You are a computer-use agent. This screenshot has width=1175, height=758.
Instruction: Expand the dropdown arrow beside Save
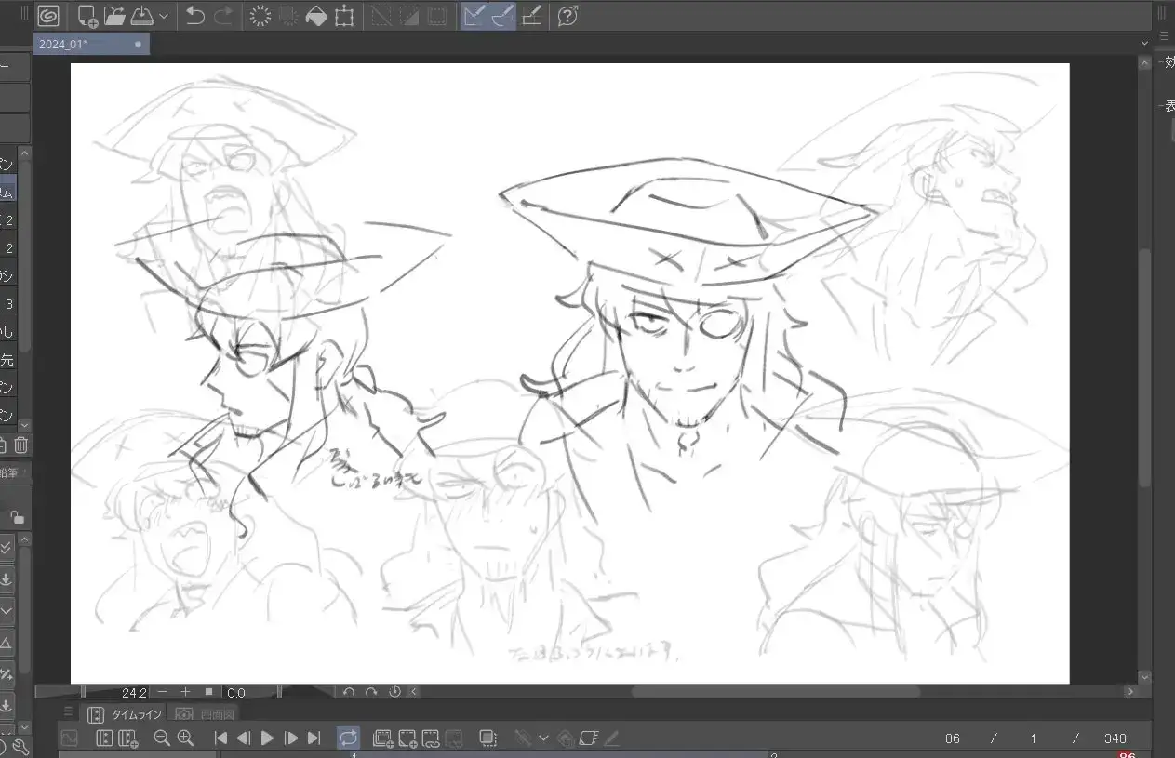tap(164, 16)
